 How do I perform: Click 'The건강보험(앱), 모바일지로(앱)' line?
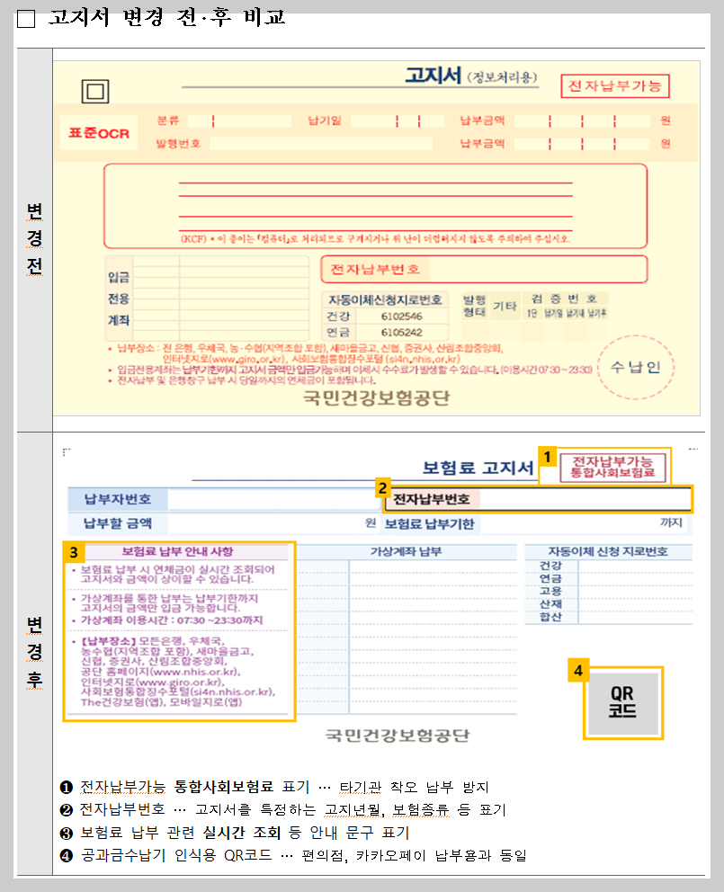162,702
